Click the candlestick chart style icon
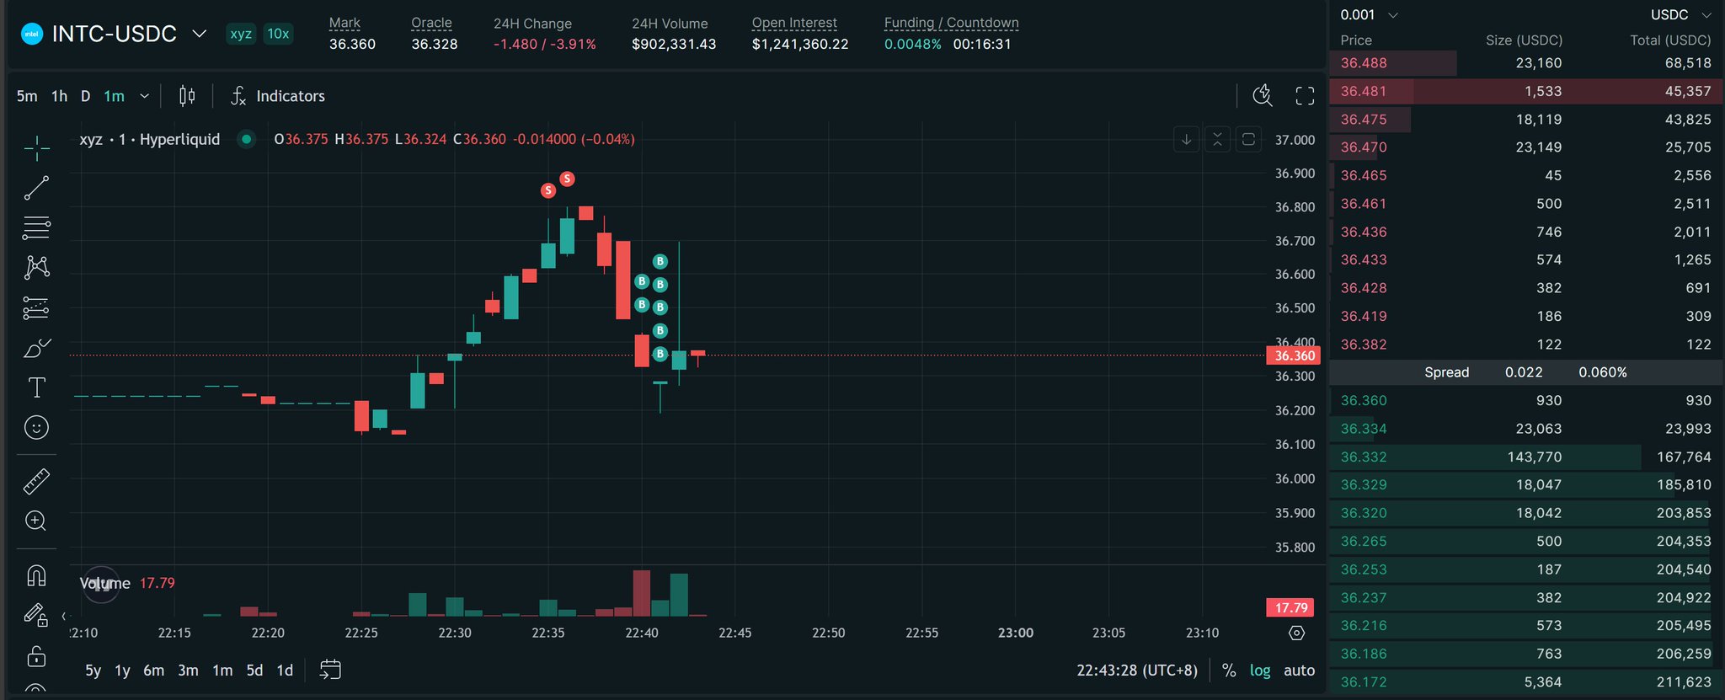The image size is (1725, 700). (x=187, y=96)
